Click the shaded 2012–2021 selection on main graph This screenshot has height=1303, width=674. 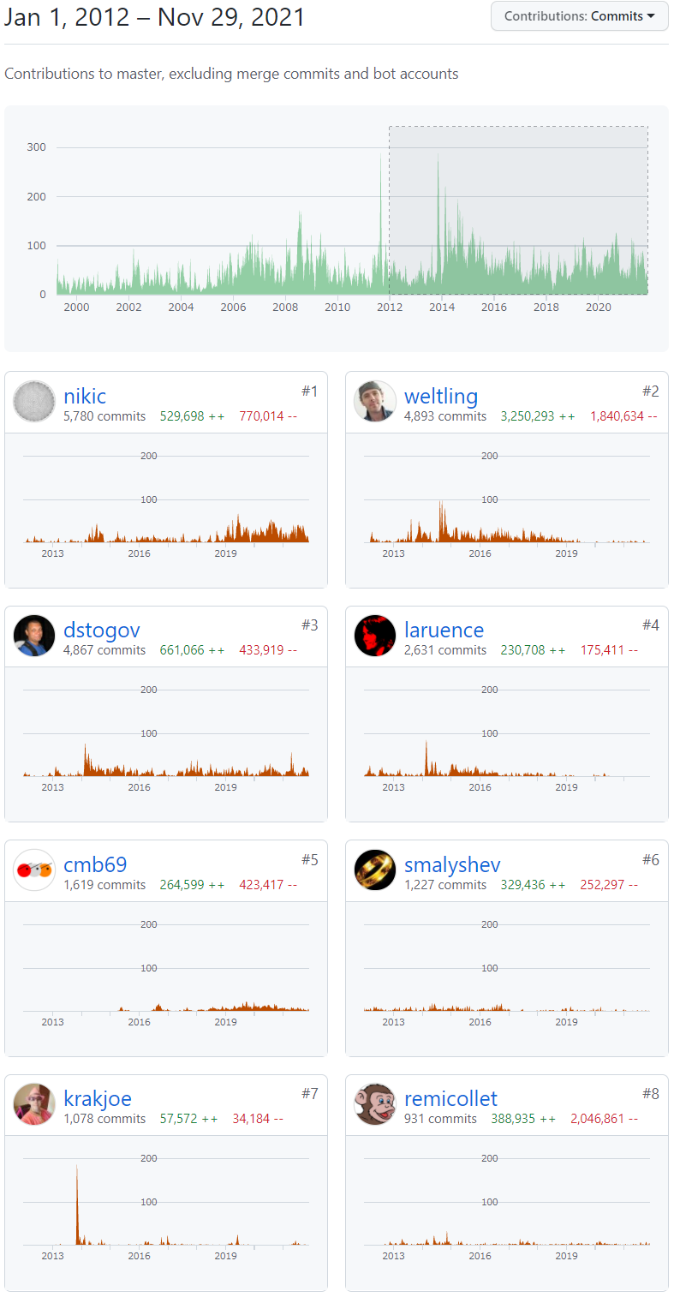pyautogui.click(x=518, y=210)
